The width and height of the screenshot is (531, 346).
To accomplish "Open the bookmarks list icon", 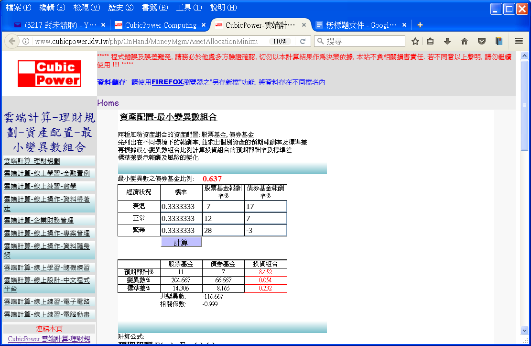I will 430,41.
